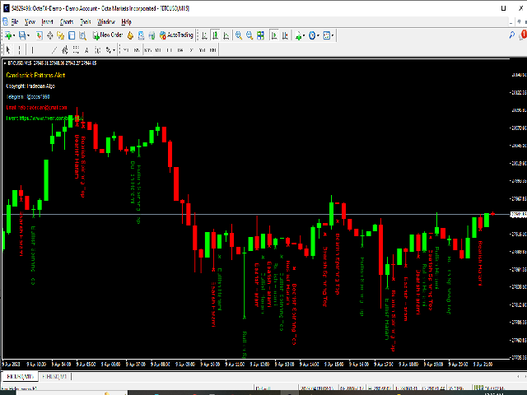Click 'Candlestick Patterns Alert' chart title
Screen dimensions: 527x395
(35, 75)
